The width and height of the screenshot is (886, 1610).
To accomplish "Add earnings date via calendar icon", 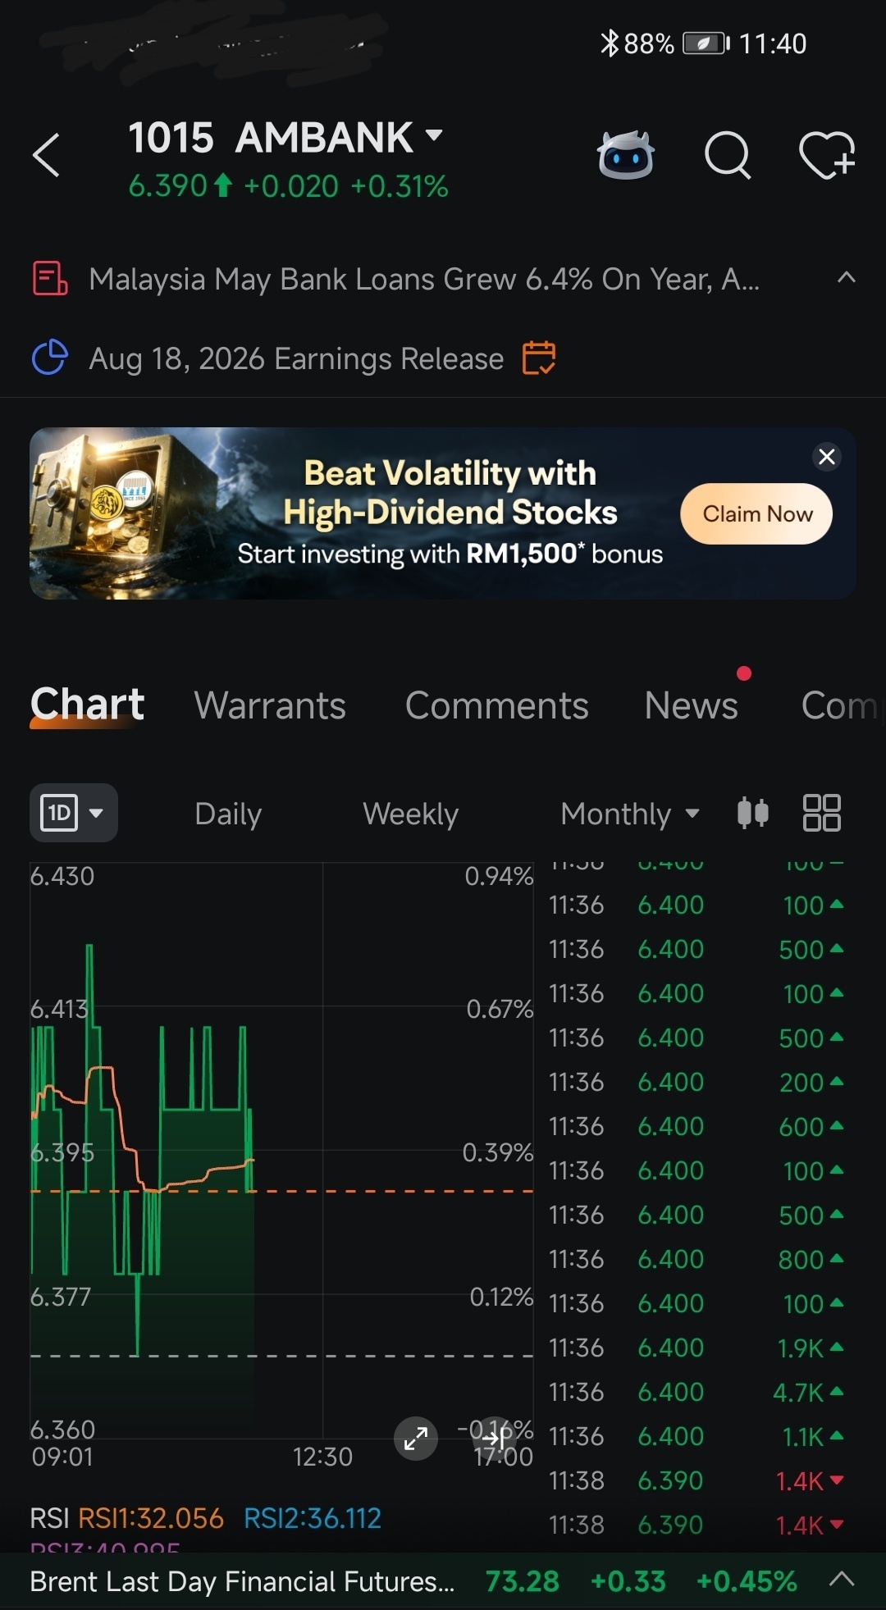I will pos(539,358).
